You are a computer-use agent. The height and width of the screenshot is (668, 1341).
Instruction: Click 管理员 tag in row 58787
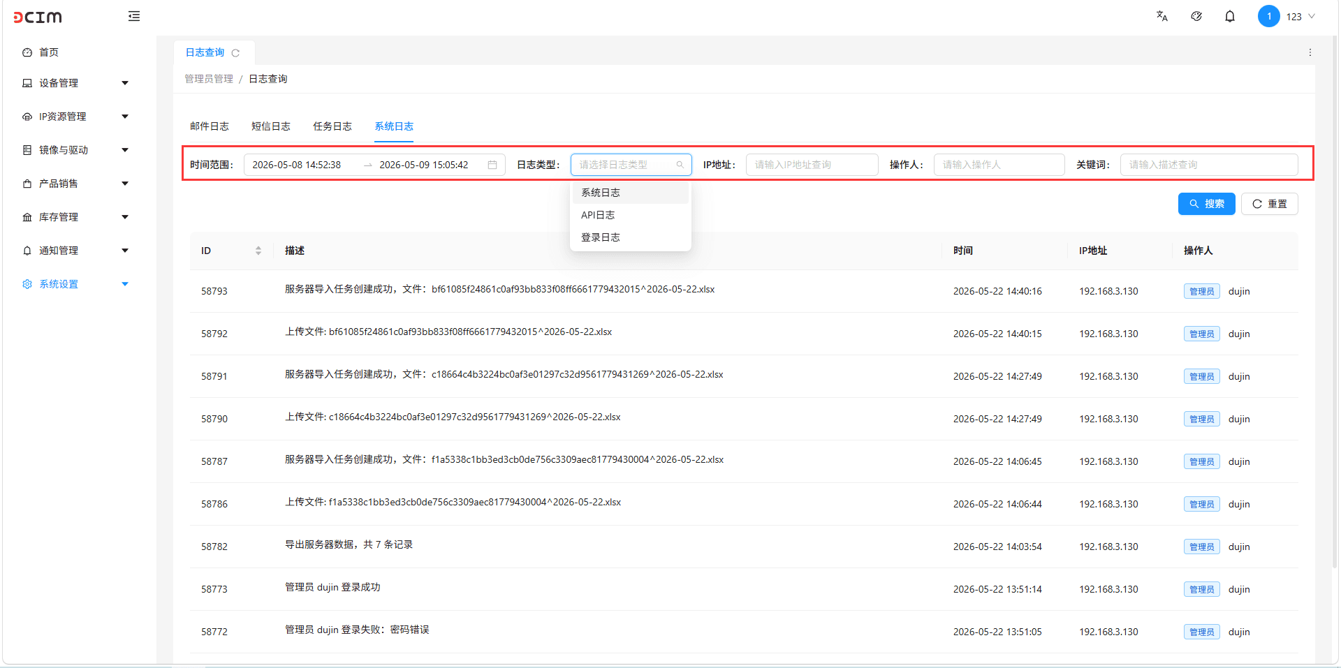[x=1202, y=461]
